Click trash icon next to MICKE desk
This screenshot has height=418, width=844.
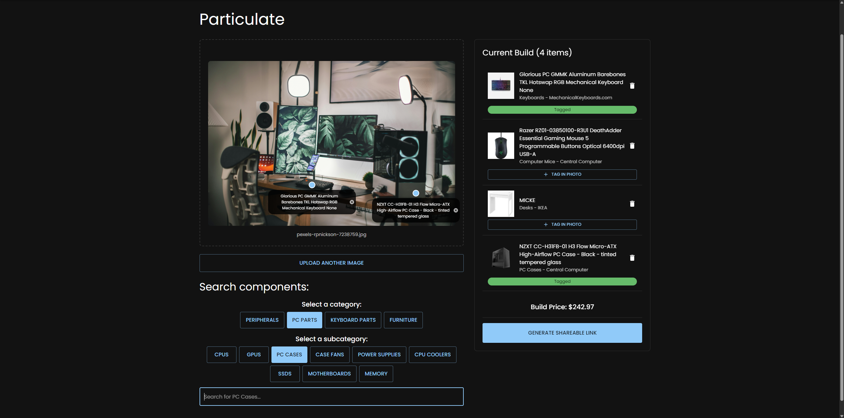[x=632, y=204]
